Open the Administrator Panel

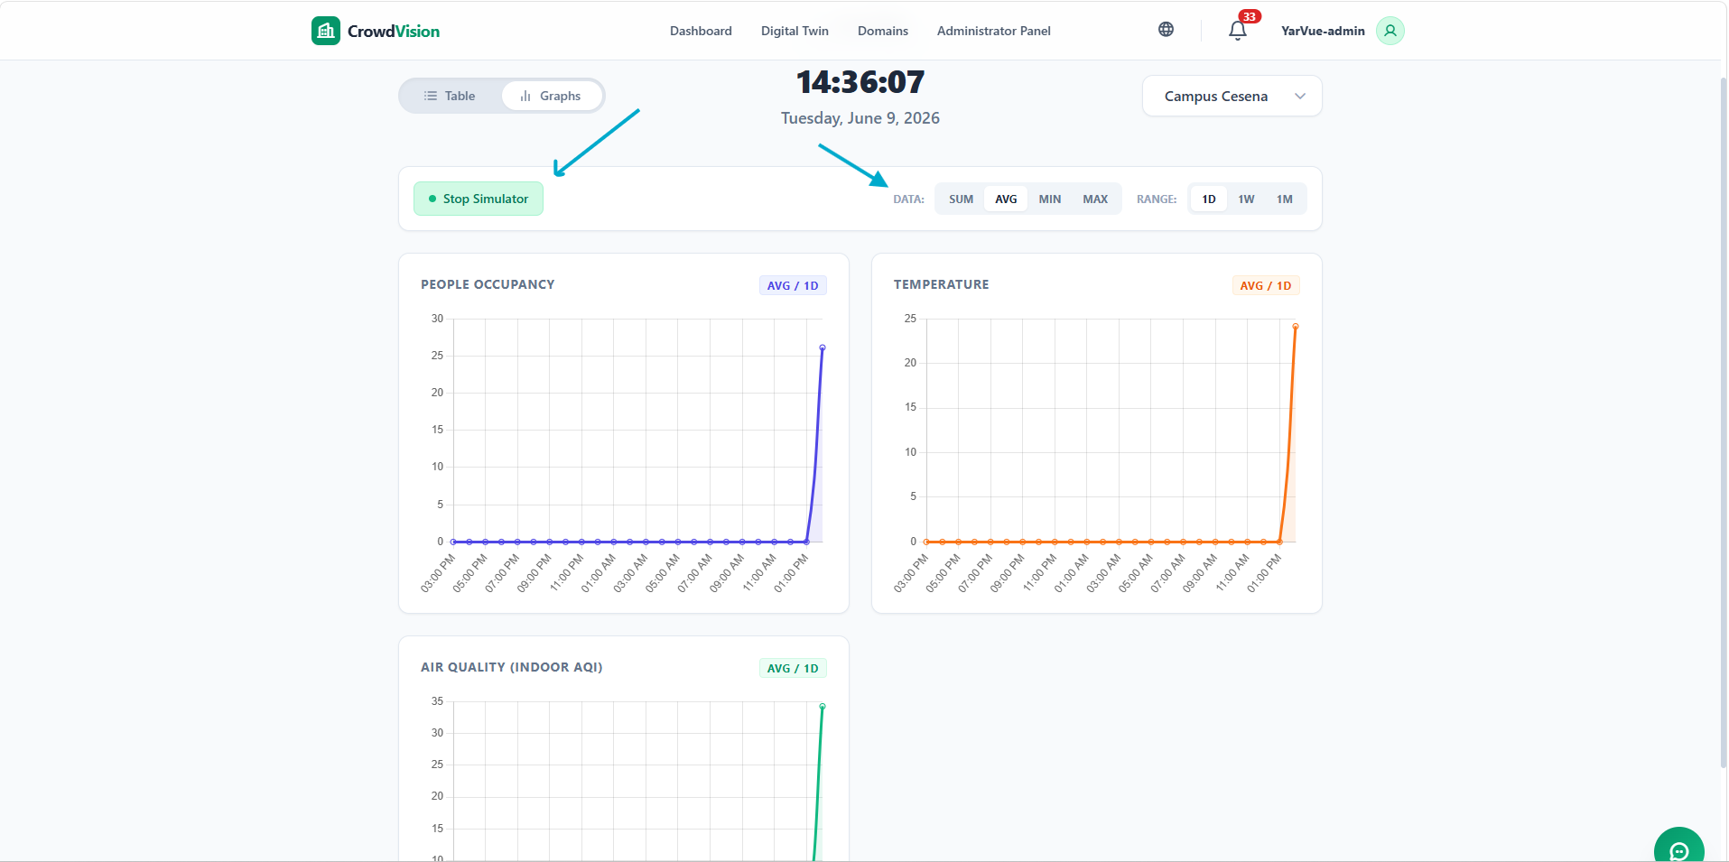[993, 31]
